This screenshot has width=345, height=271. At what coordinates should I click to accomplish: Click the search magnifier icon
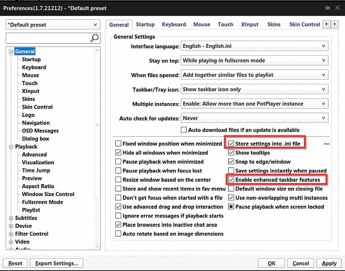(95, 38)
